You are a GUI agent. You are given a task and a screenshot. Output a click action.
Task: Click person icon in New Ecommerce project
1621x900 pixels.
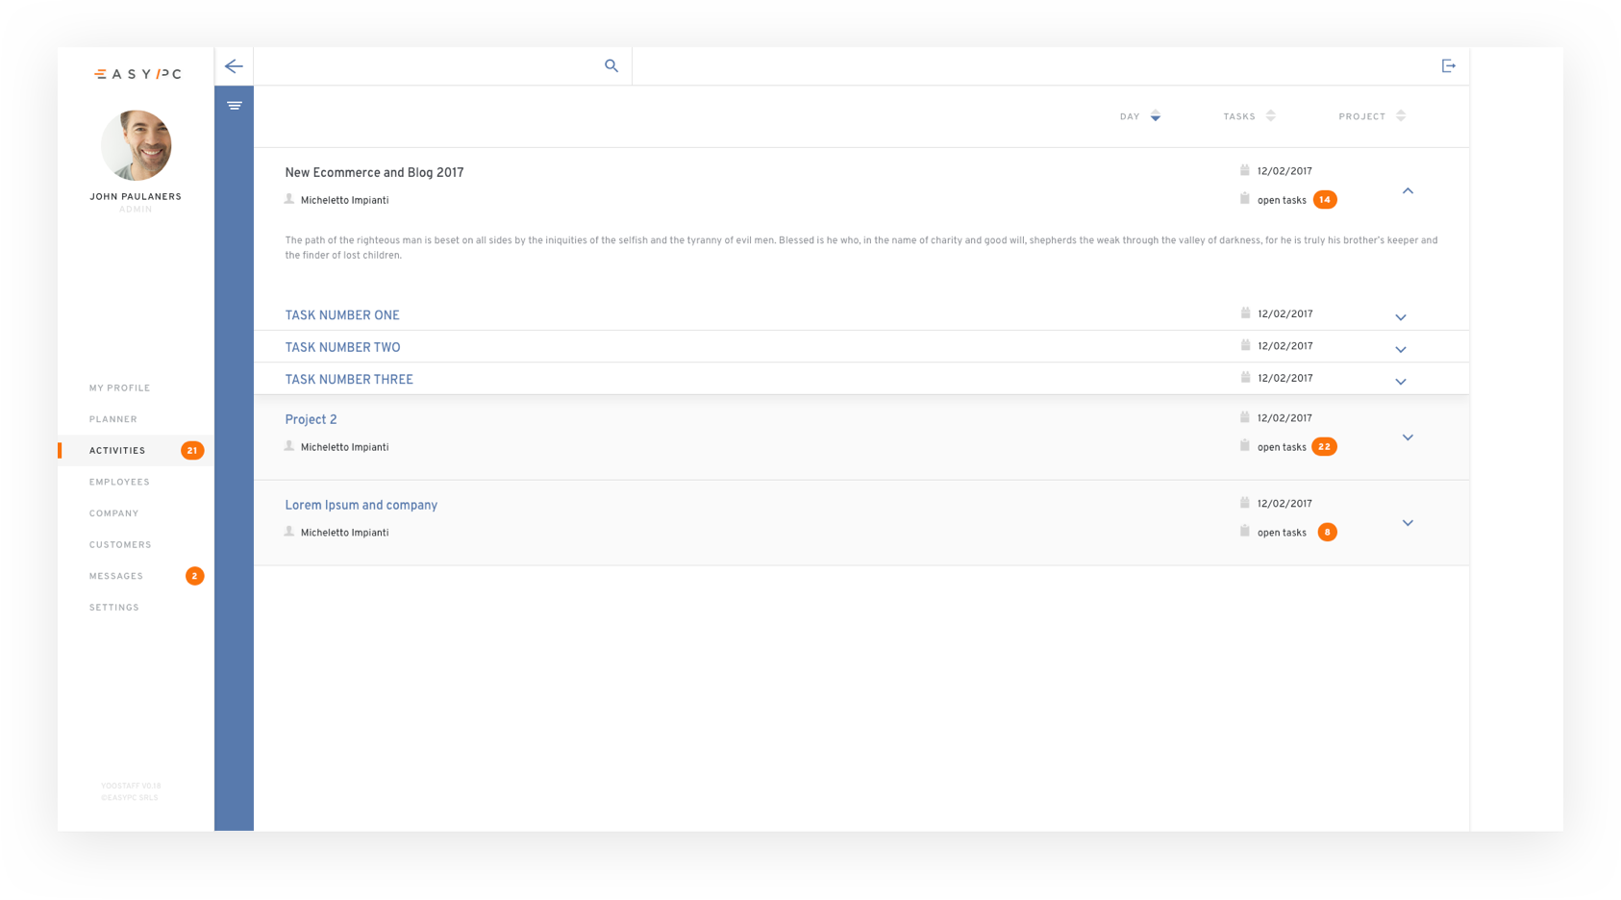click(289, 199)
